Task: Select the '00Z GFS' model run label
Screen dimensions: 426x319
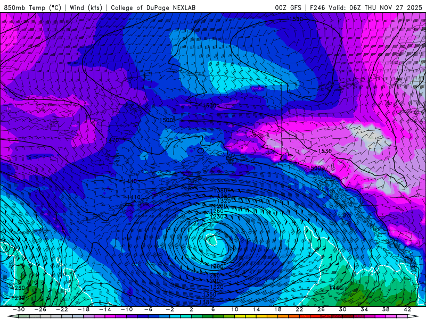Action: 288,7
